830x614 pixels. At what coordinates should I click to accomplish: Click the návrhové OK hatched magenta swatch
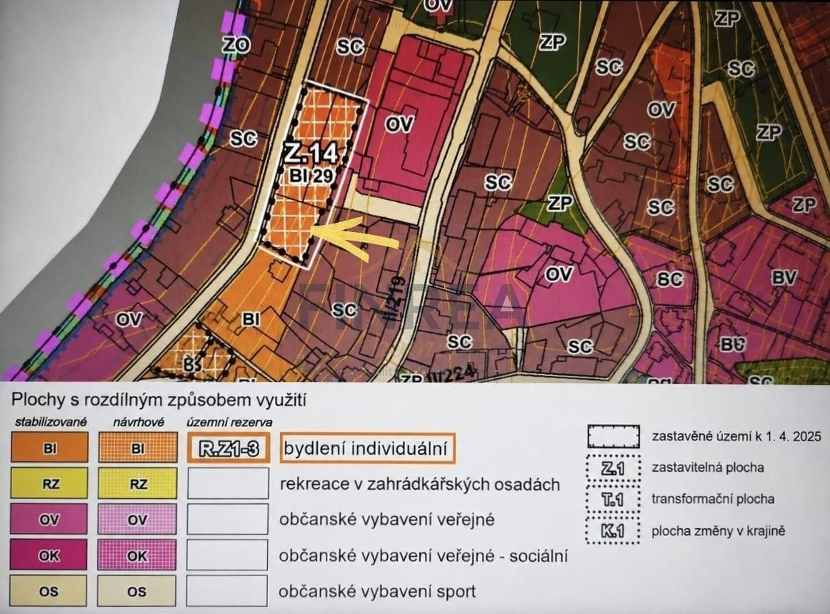coord(137,555)
